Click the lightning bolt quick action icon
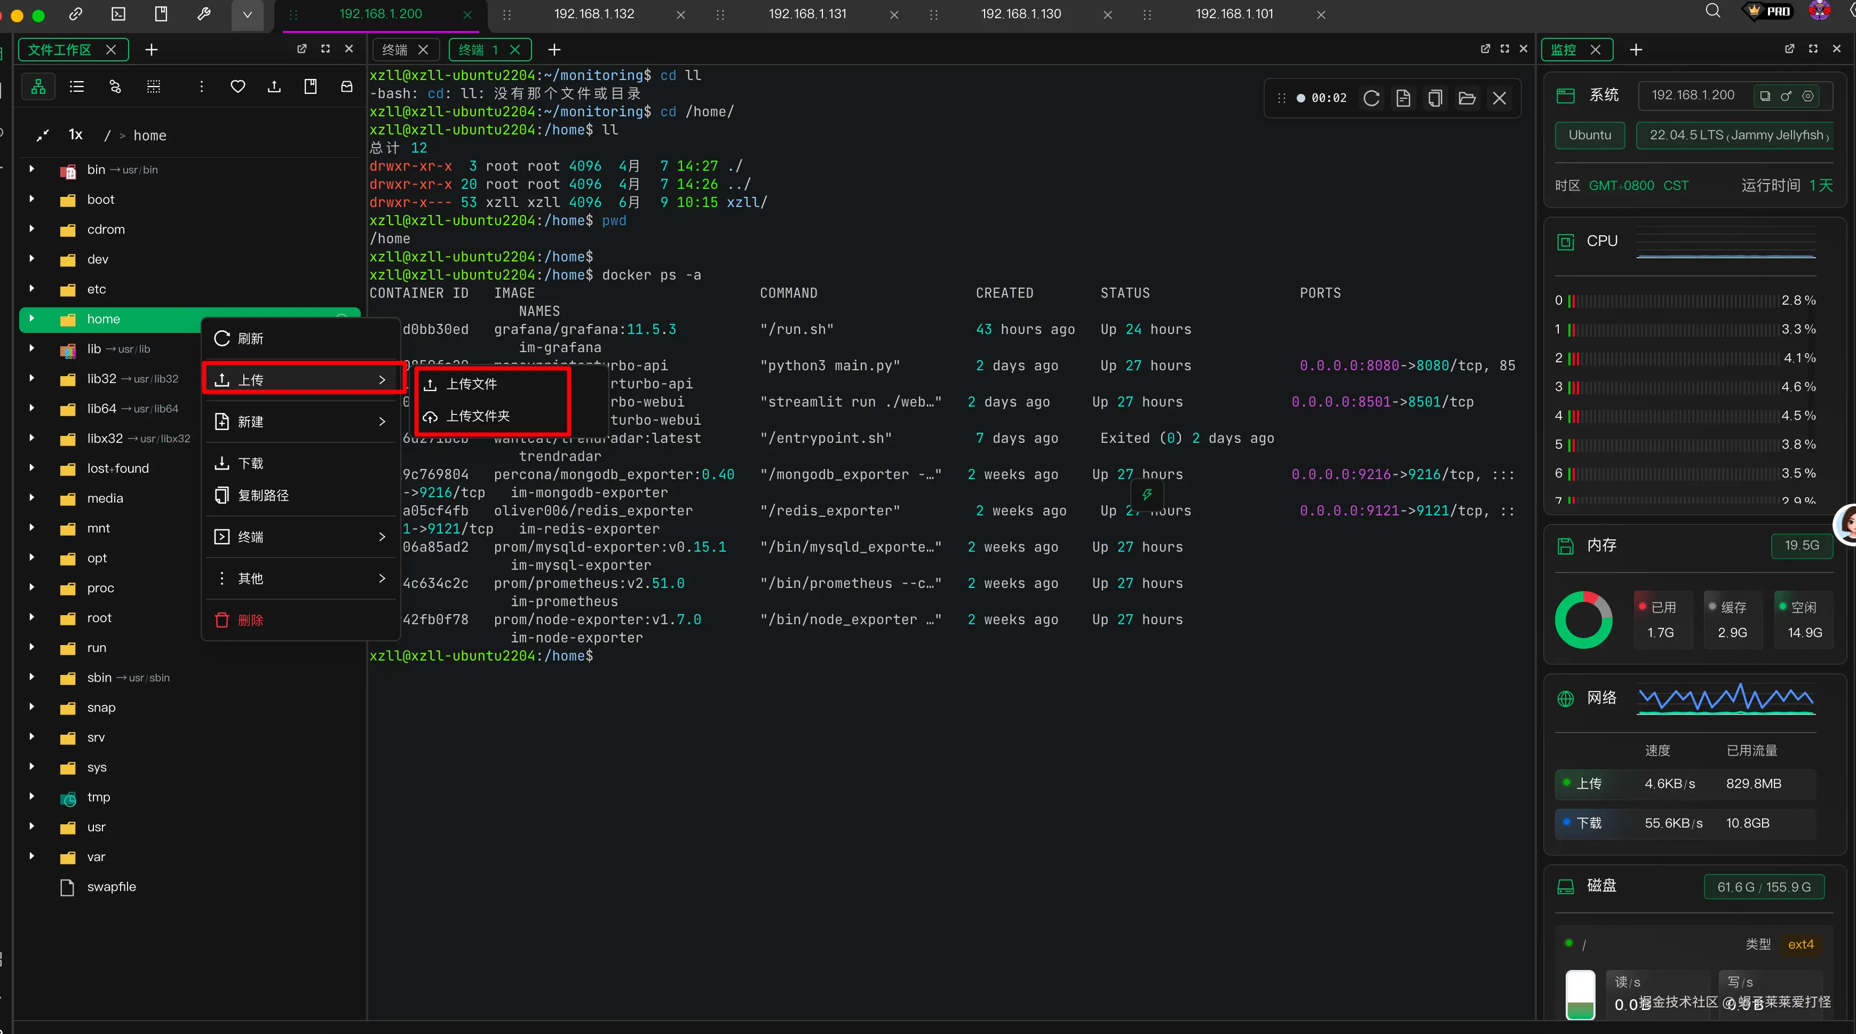Image resolution: width=1856 pixels, height=1034 pixels. (1147, 494)
